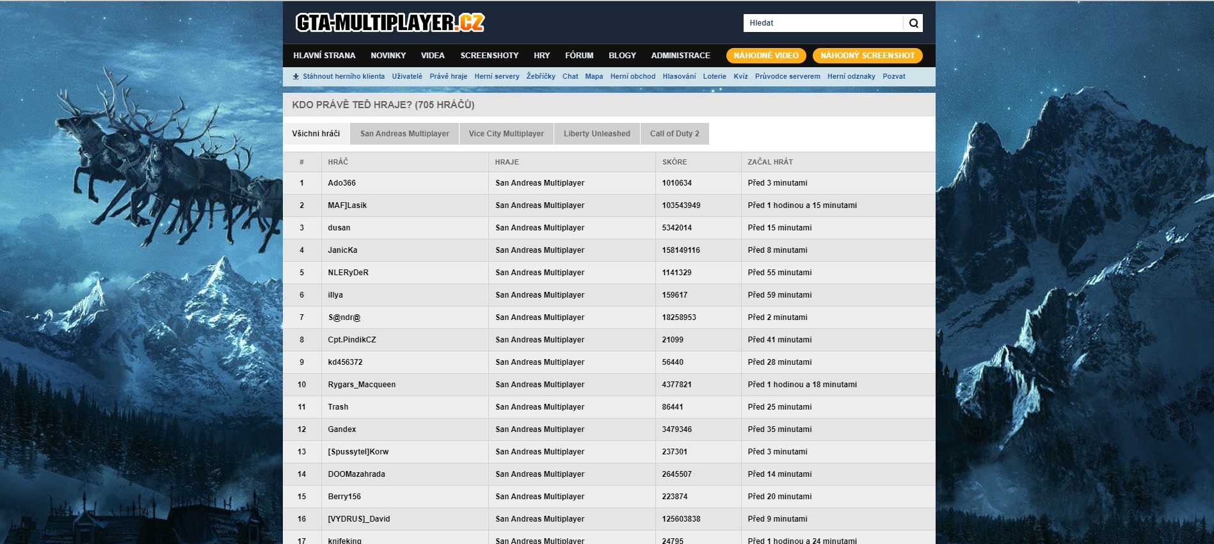Click player name kd456372

345,362
